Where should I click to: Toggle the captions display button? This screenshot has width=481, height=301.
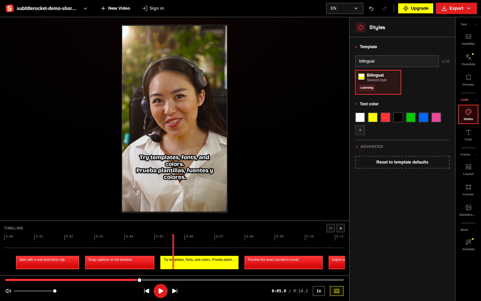click(x=337, y=291)
